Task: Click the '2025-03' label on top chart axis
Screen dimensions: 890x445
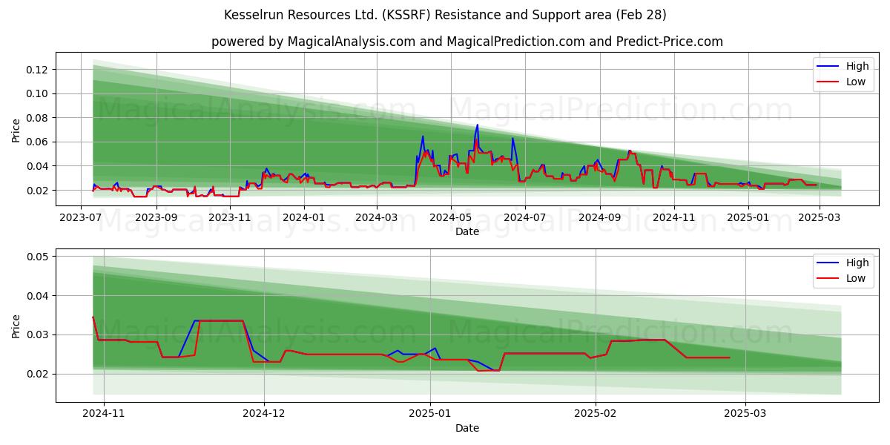Action: (820, 217)
